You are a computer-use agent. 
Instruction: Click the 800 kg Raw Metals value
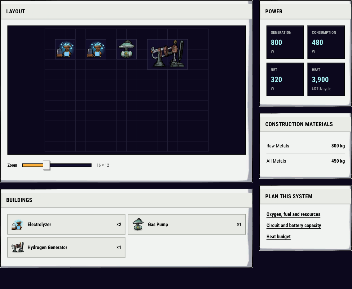click(338, 146)
